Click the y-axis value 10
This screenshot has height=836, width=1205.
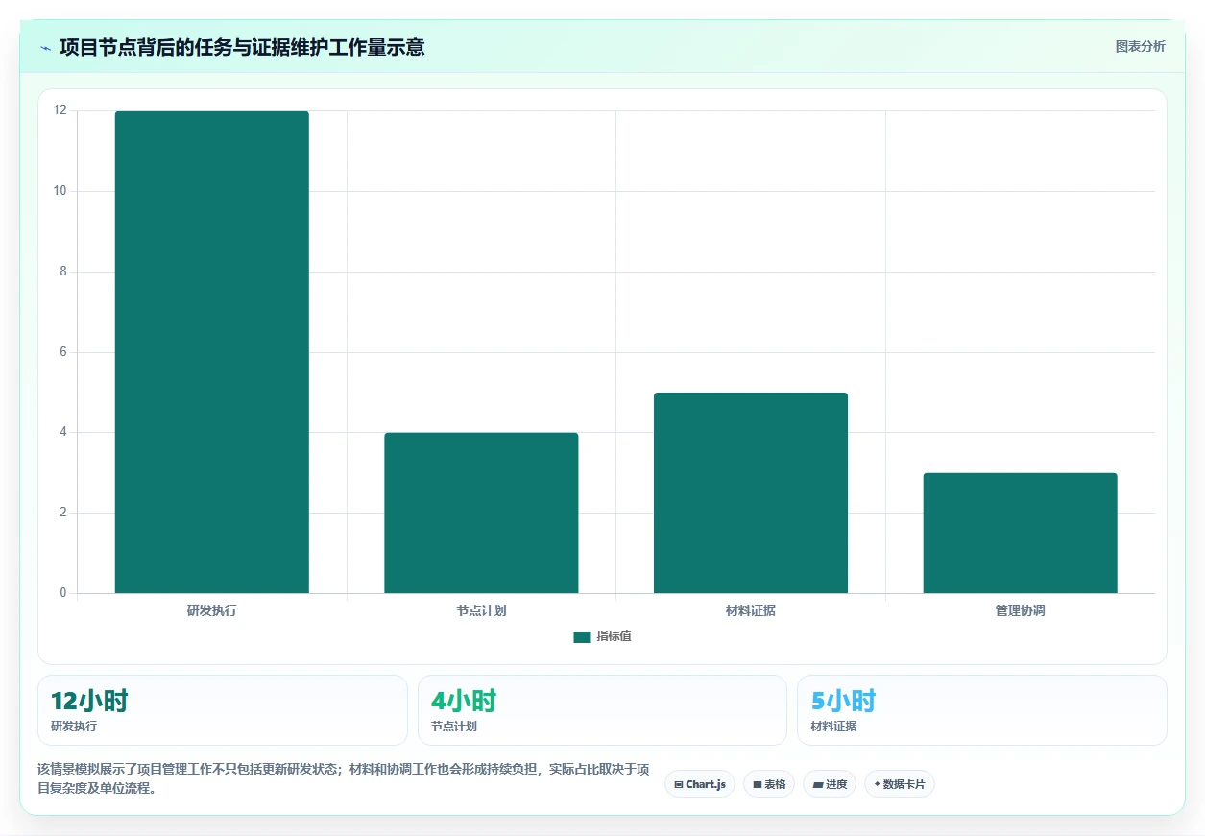[60, 191]
